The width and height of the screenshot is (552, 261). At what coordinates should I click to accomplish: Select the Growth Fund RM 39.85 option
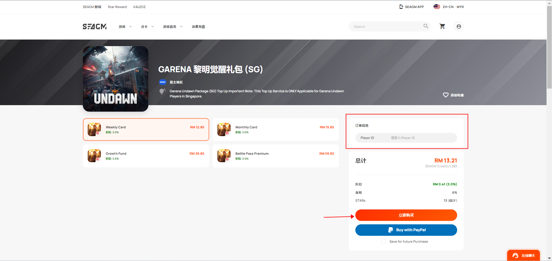tap(146, 156)
